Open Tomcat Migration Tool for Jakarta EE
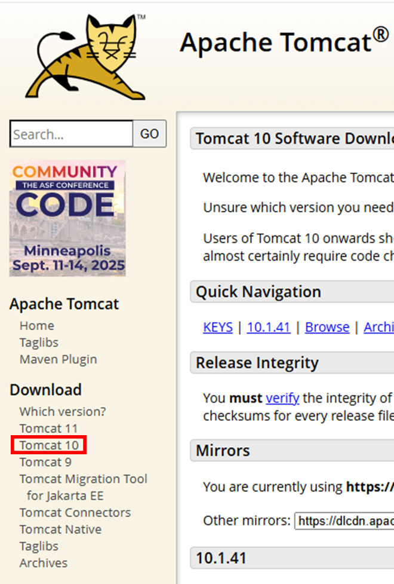 [84, 487]
